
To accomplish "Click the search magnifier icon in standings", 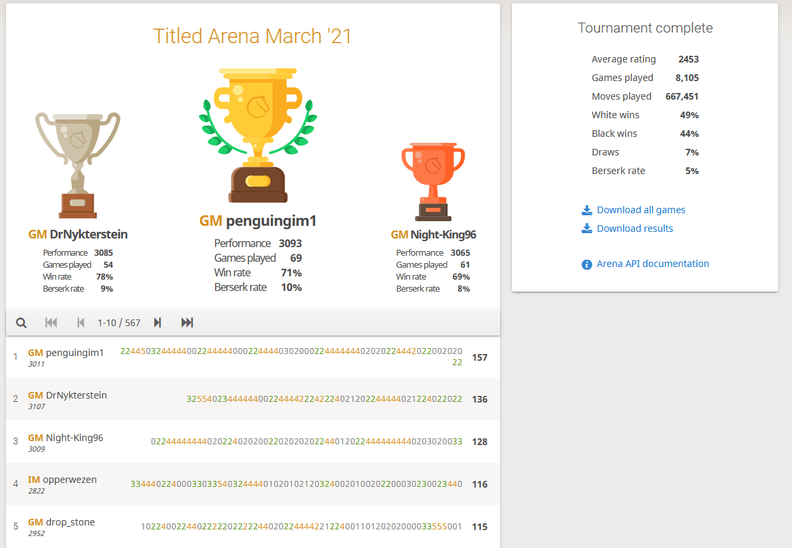I will click(21, 323).
